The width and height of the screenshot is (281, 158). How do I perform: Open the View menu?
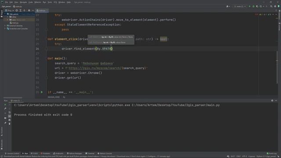pyautogui.click(x=16, y=2)
